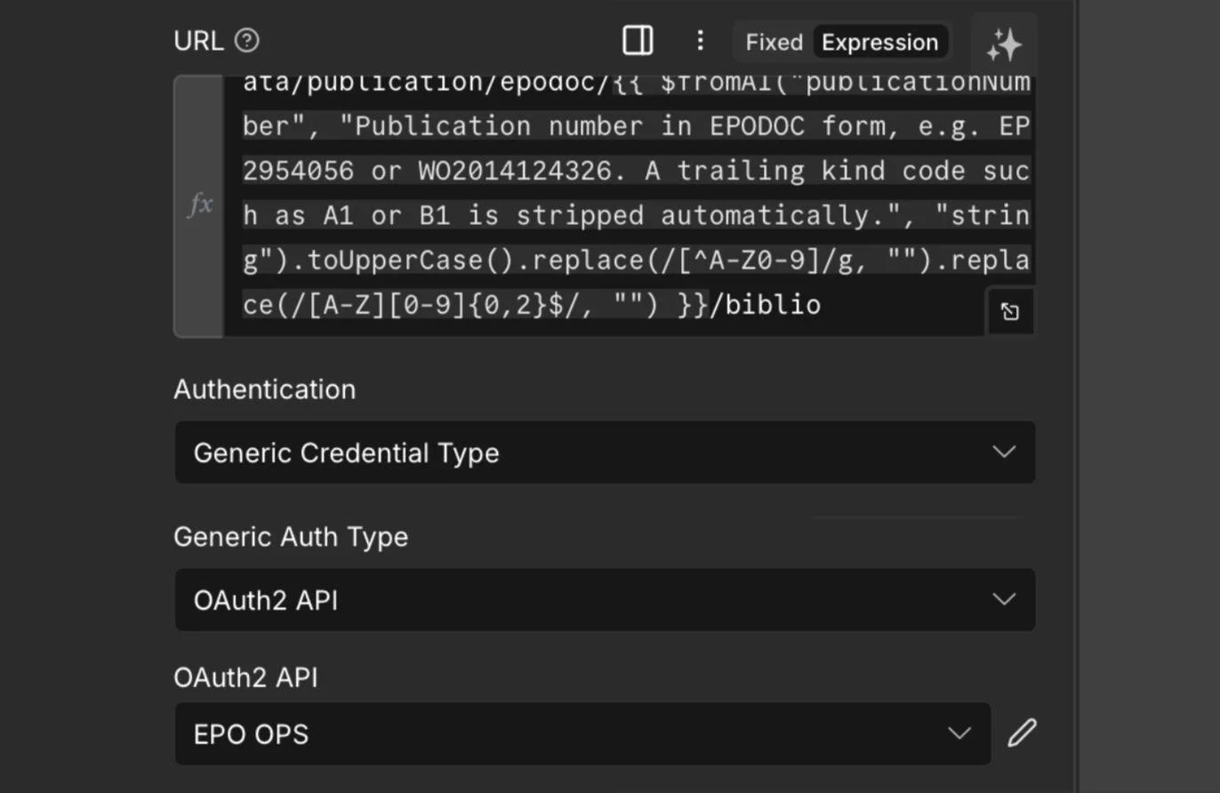Click inside the URL expression text field
Viewport: 1220px width, 793px height.
point(628,205)
